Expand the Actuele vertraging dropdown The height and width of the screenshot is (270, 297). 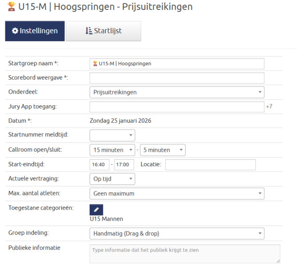click(112, 179)
